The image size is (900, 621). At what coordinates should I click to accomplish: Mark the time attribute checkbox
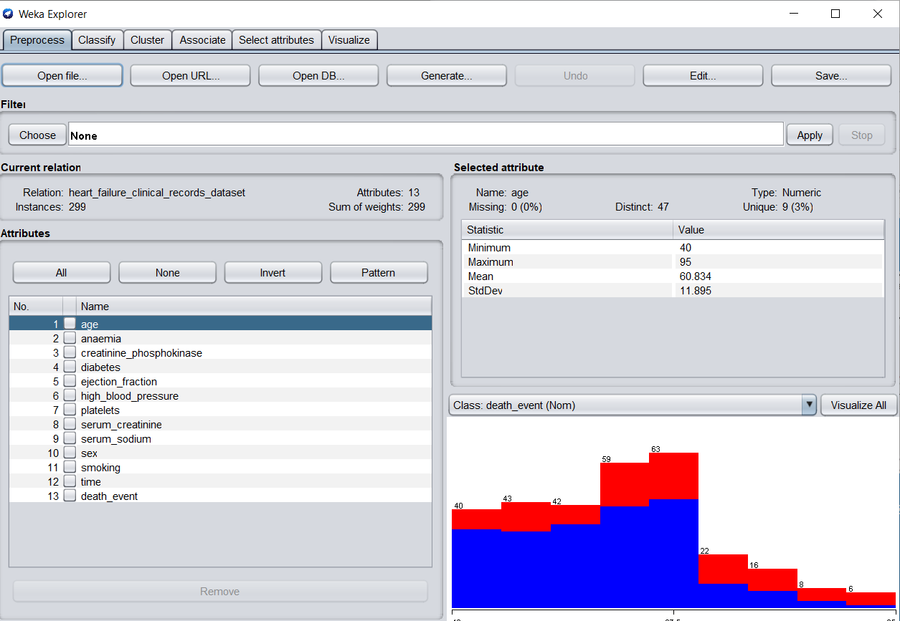tap(70, 481)
